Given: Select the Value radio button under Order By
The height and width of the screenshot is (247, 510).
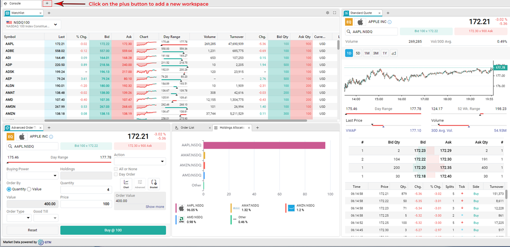Looking at the screenshot, I should (29, 189).
